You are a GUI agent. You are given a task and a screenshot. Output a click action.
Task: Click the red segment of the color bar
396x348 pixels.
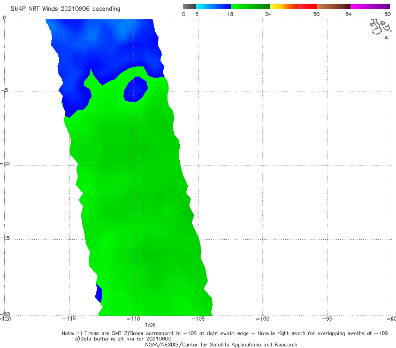(307, 6)
